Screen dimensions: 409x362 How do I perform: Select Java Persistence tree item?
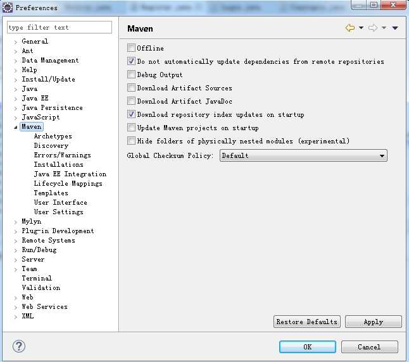pos(52,108)
